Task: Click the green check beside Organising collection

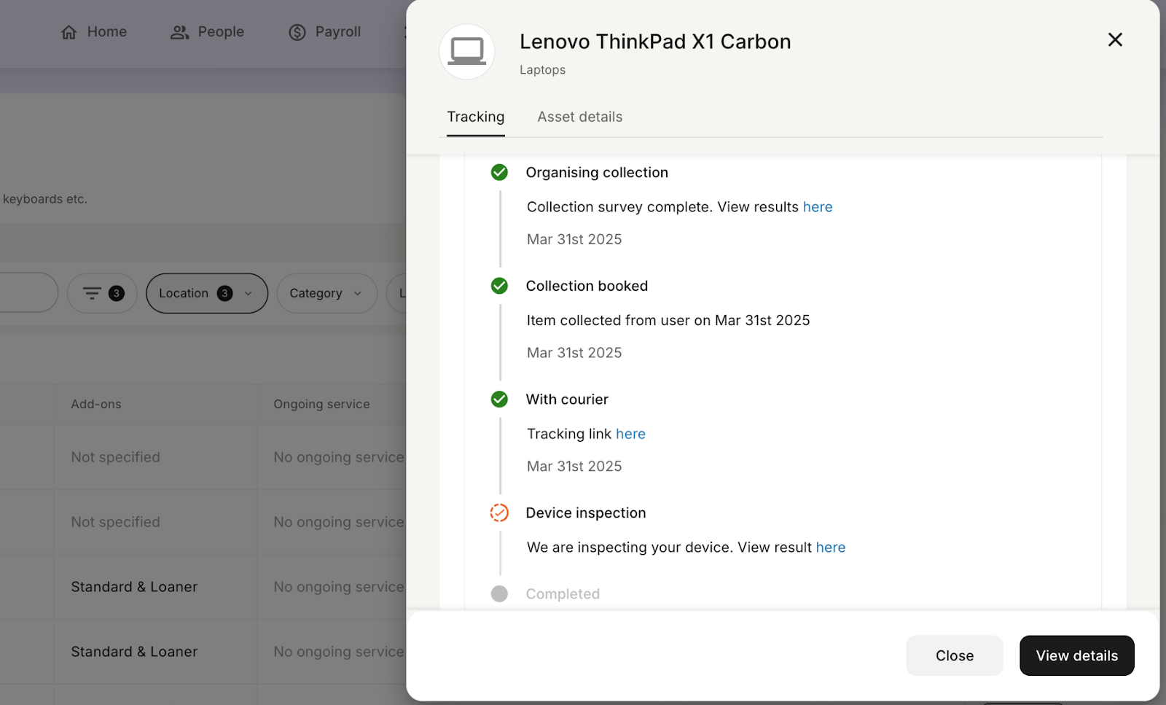Action: coord(499,172)
